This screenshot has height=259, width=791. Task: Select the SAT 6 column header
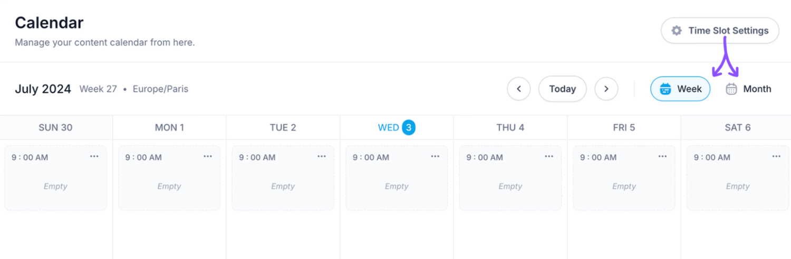click(x=737, y=127)
